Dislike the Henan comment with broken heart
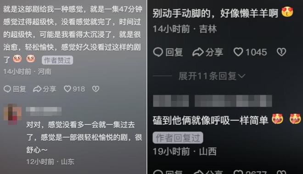 point(95,89)
